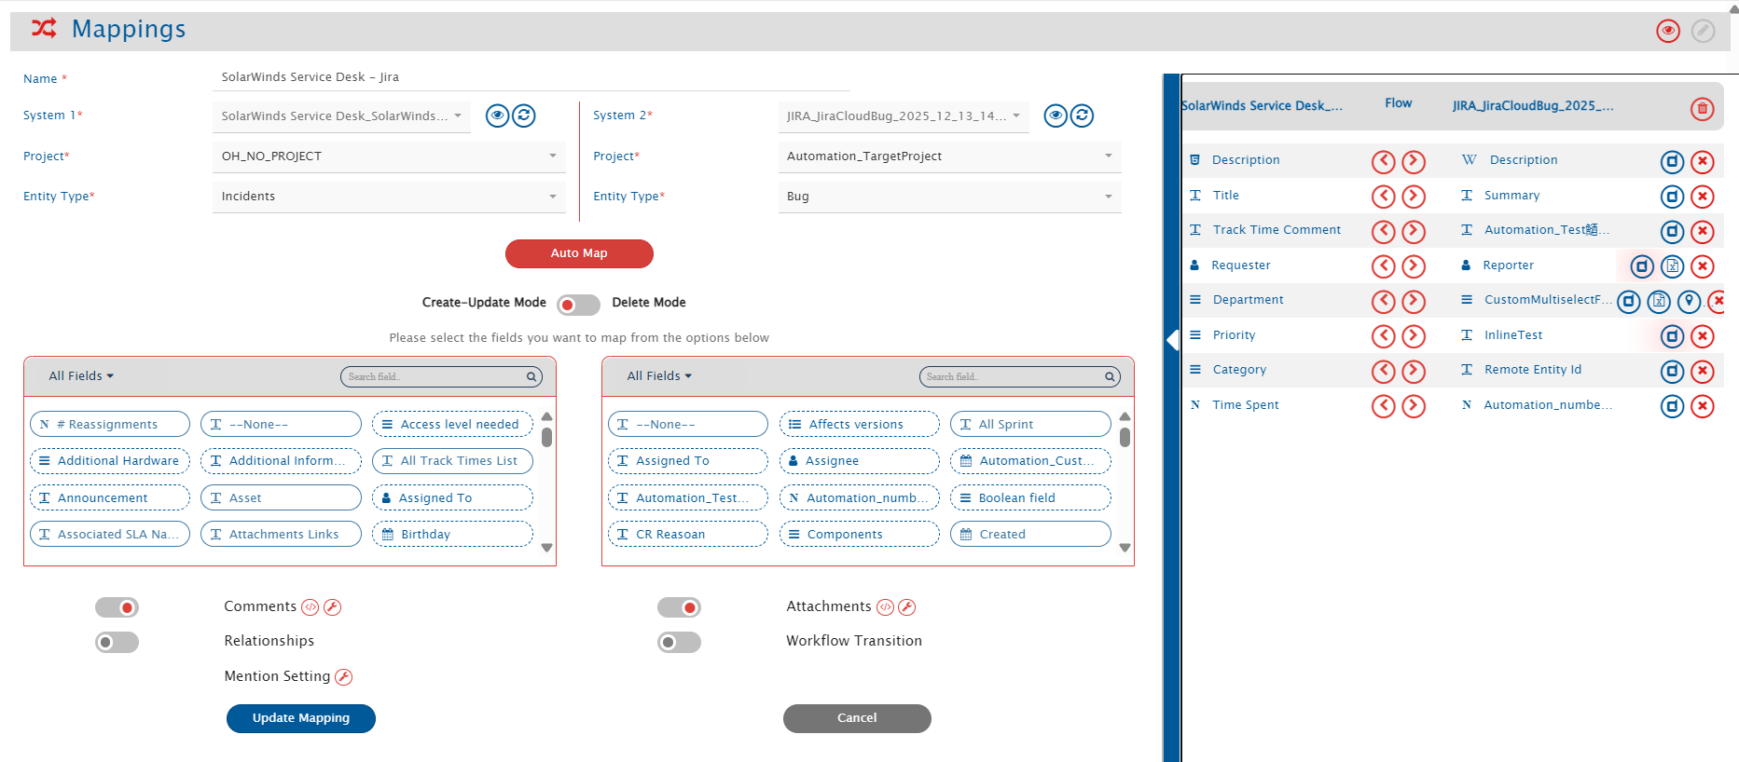The height and width of the screenshot is (762, 1739).
Task: Click the refresh icon next to System 1
Action: click(x=524, y=116)
